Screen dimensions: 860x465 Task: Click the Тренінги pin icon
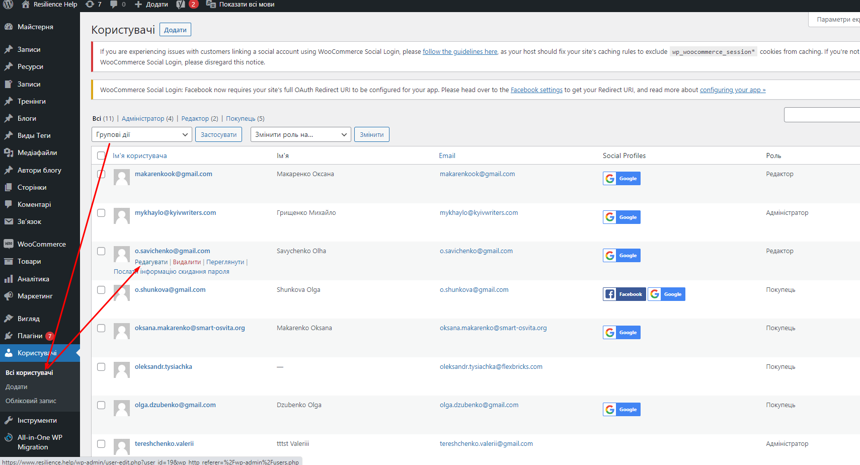[9, 101]
